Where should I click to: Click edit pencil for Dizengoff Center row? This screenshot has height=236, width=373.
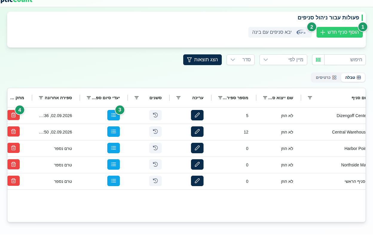[x=197, y=115]
